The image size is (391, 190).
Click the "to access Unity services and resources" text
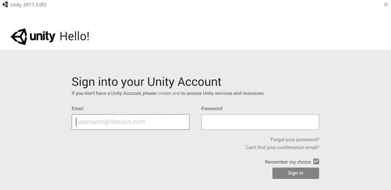click(x=223, y=93)
